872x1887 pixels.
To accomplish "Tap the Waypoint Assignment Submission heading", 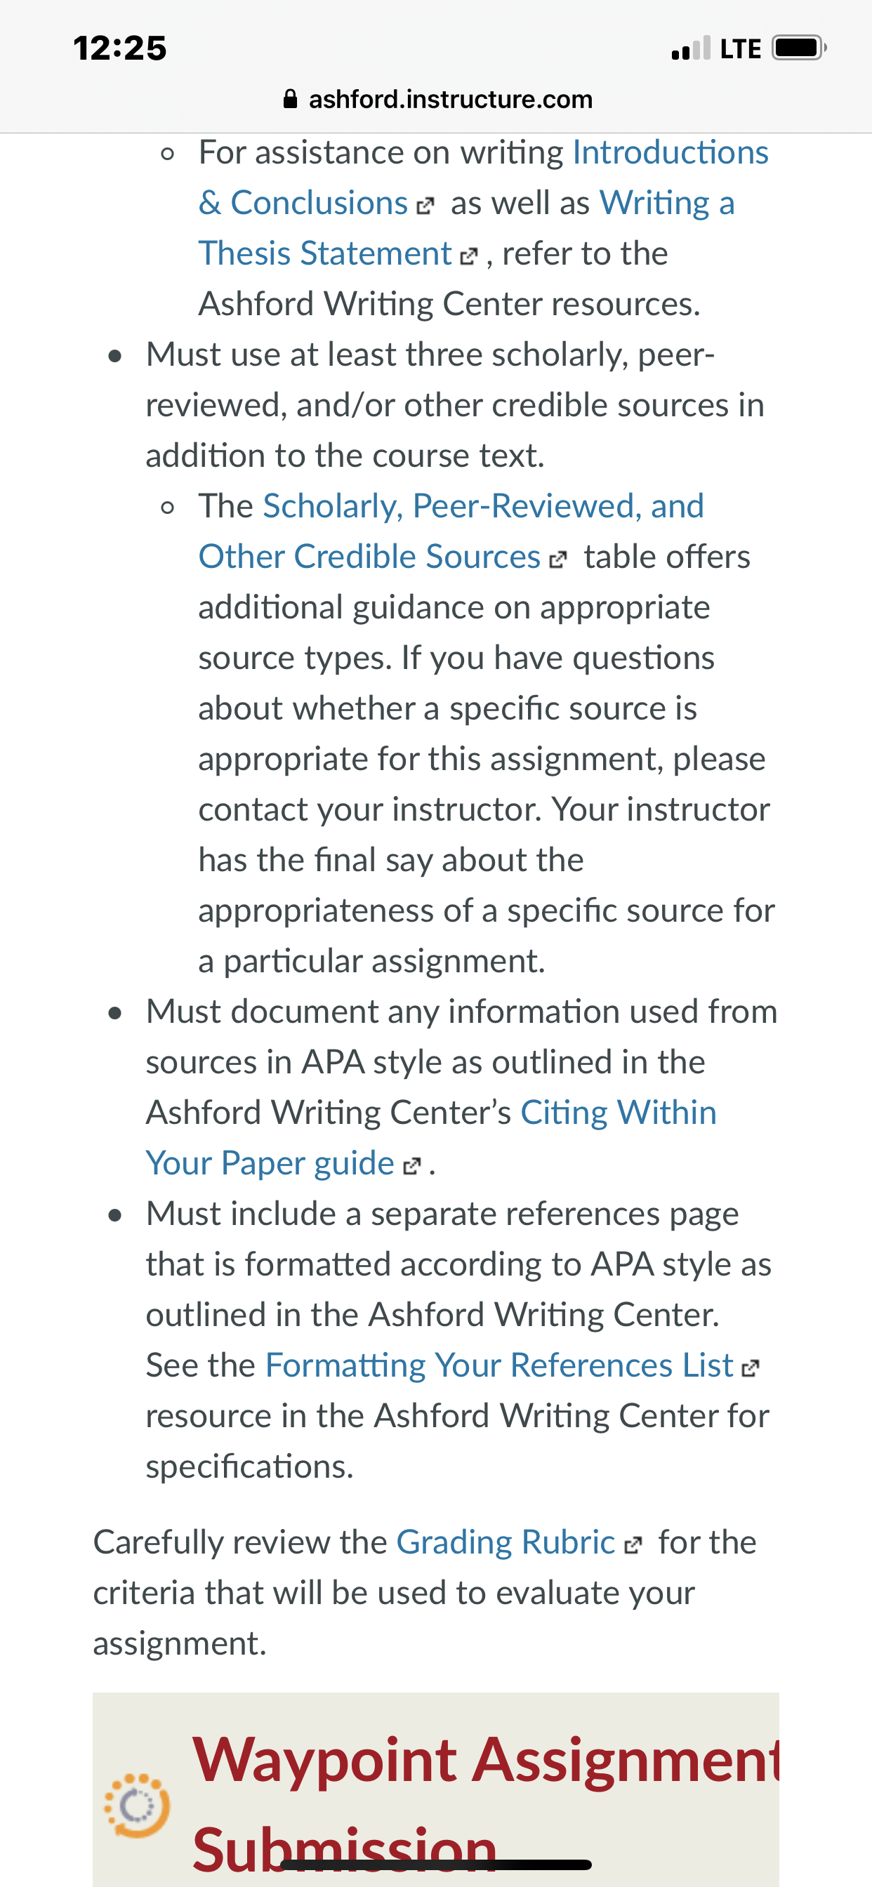I will tap(486, 1803).
